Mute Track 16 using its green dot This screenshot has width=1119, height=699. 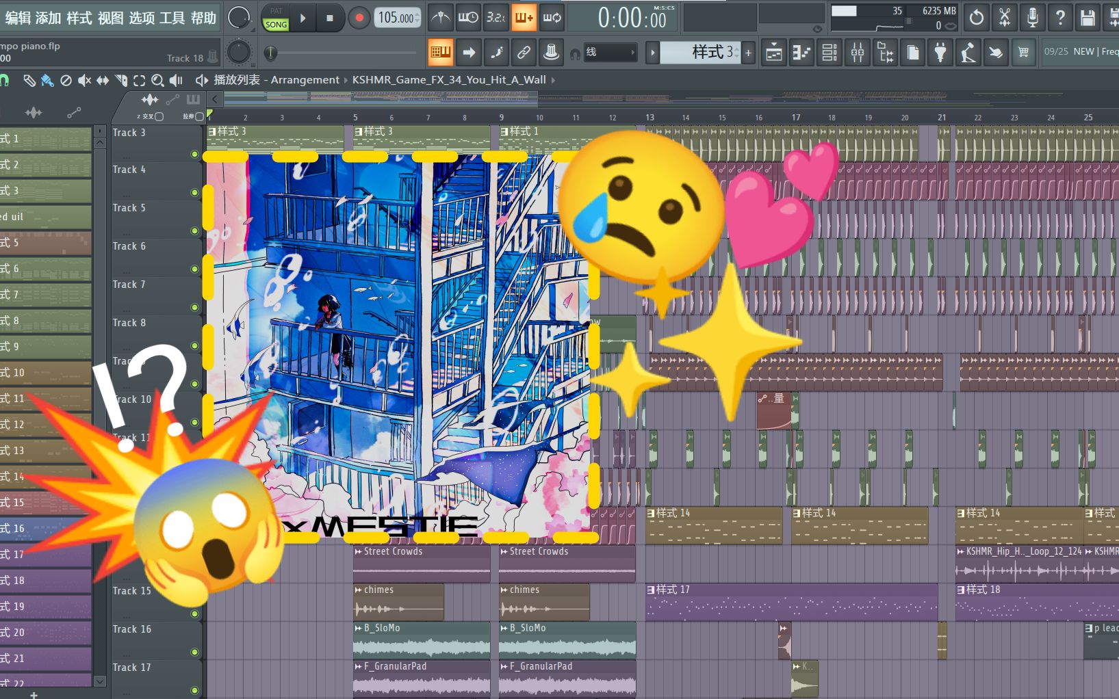click(194, 652)
